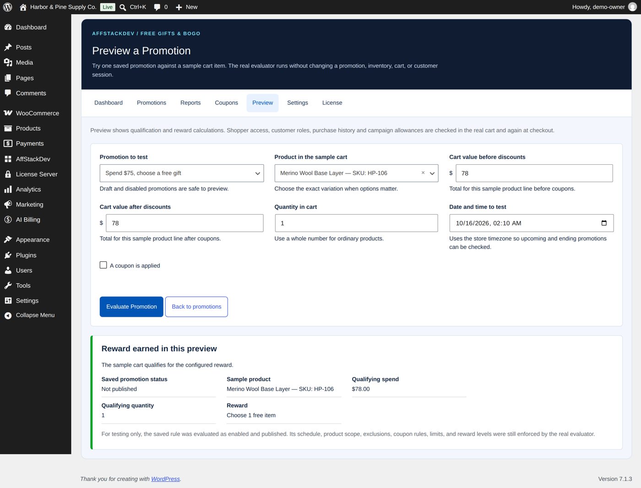
Task: Open Appearance in the sidebar
Action: [x=35, y=239]
